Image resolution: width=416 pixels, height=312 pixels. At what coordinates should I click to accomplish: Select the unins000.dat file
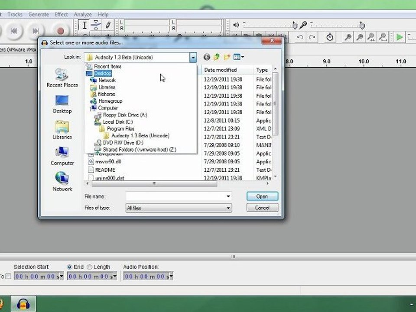(110, 178)
